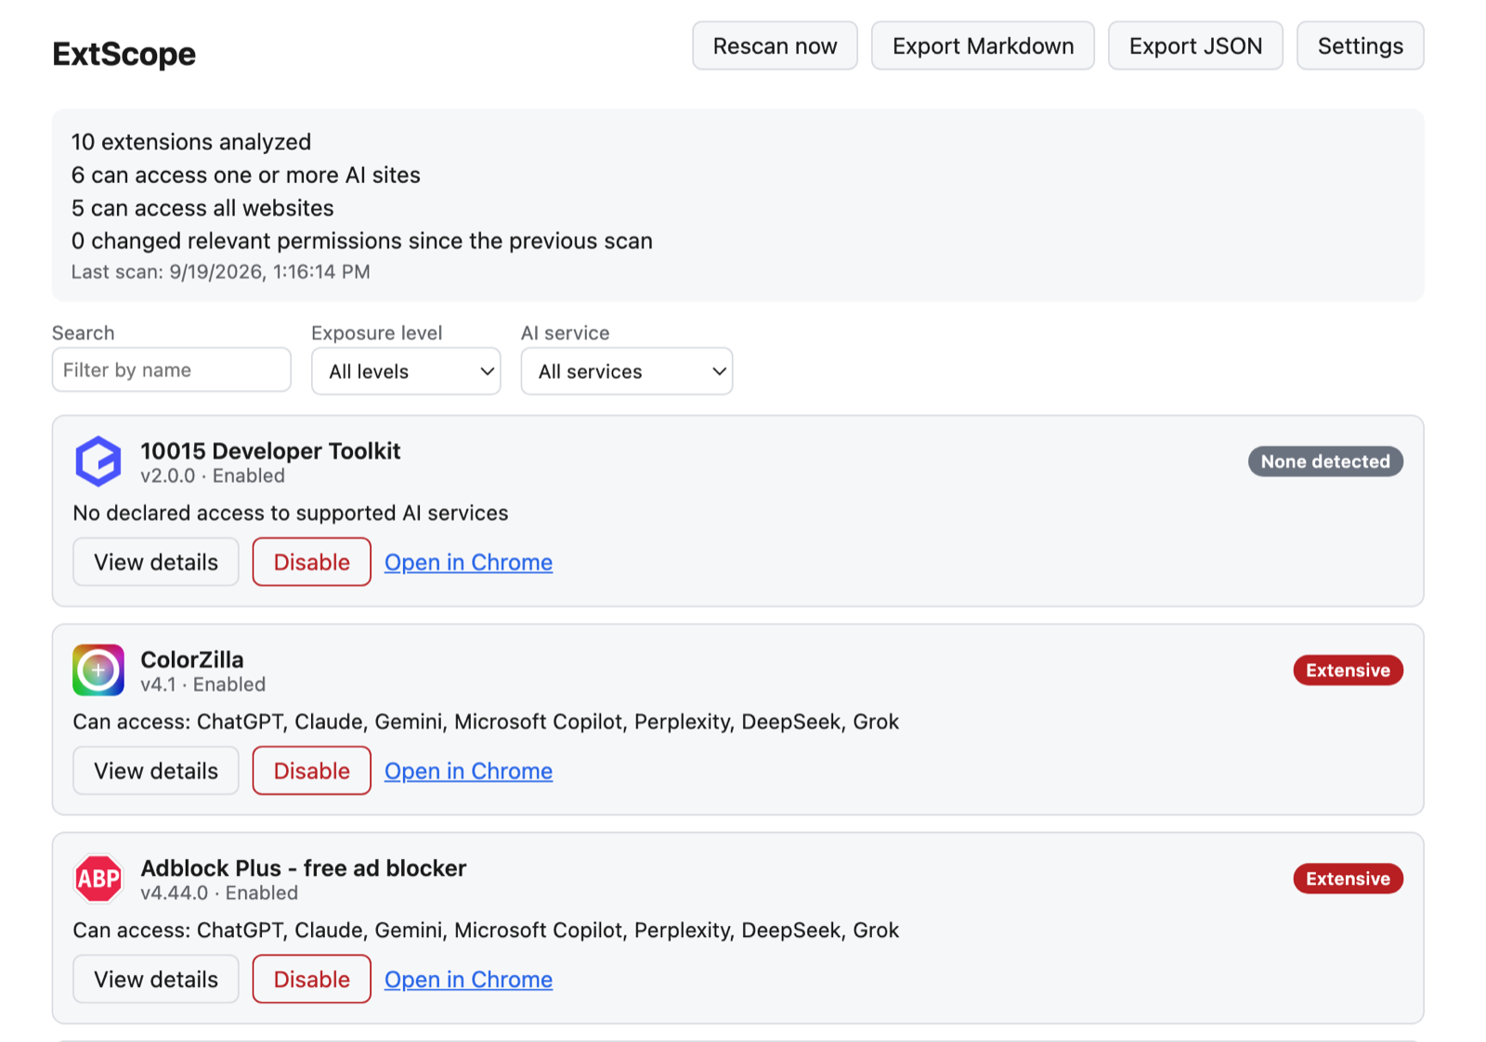Click Adblock Plus's Extensive badge
This screenshot has height=1042, width=1486.
(1348, 879)
